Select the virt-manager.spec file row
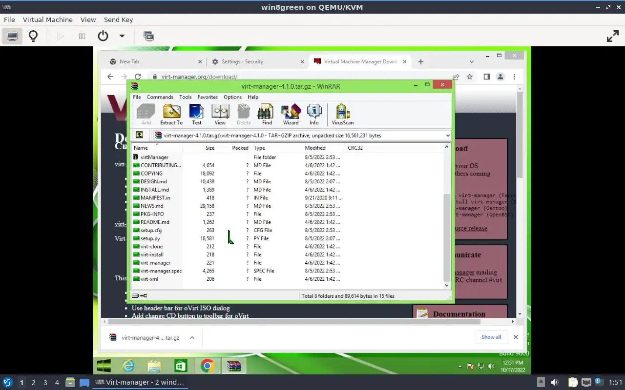625x390 pixels. 288,271
